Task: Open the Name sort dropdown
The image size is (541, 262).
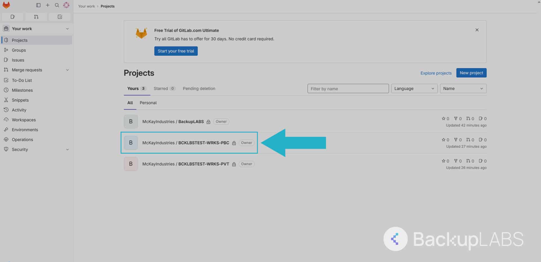Action: tap(463, 88)
